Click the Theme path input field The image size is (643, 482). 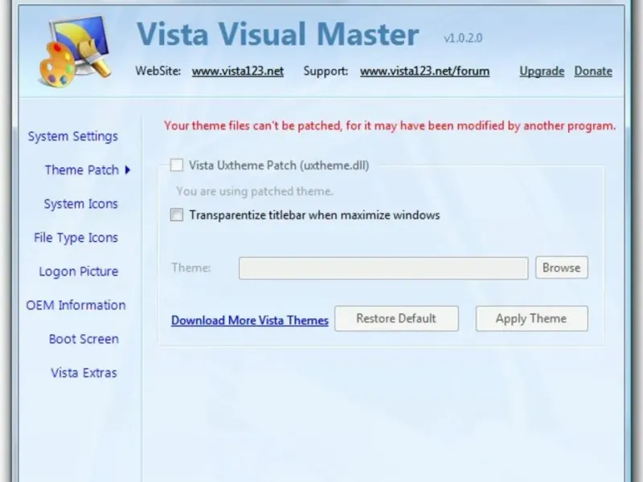click(x=383, y=268)
